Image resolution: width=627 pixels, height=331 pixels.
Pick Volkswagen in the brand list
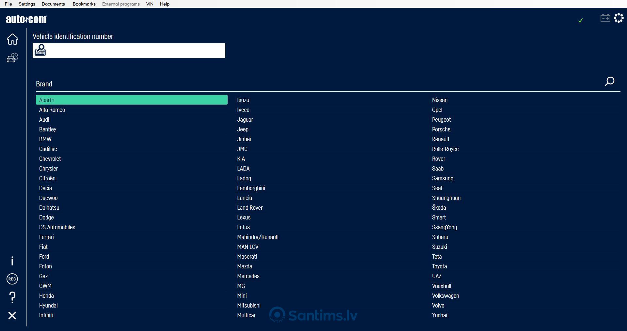[445, 296]
